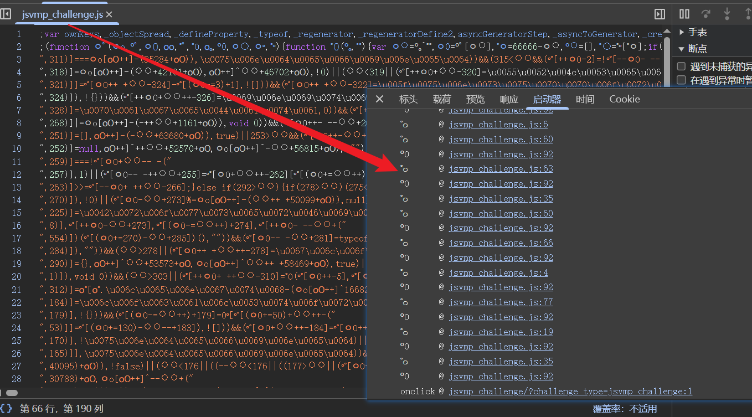Switch to the 标头 tab
The image size is (752, 417).
tap(408, 99)
